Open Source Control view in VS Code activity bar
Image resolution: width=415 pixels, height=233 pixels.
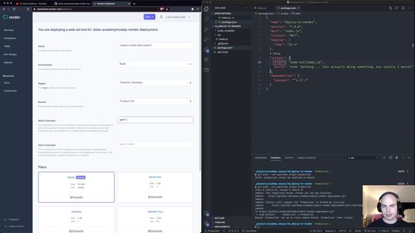click(x=206, y=29)
